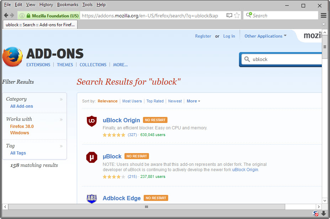330x219 pixels.
Task: Select the All Add-ons category filter
Action: pyautogui.click(x=21, y=106)
